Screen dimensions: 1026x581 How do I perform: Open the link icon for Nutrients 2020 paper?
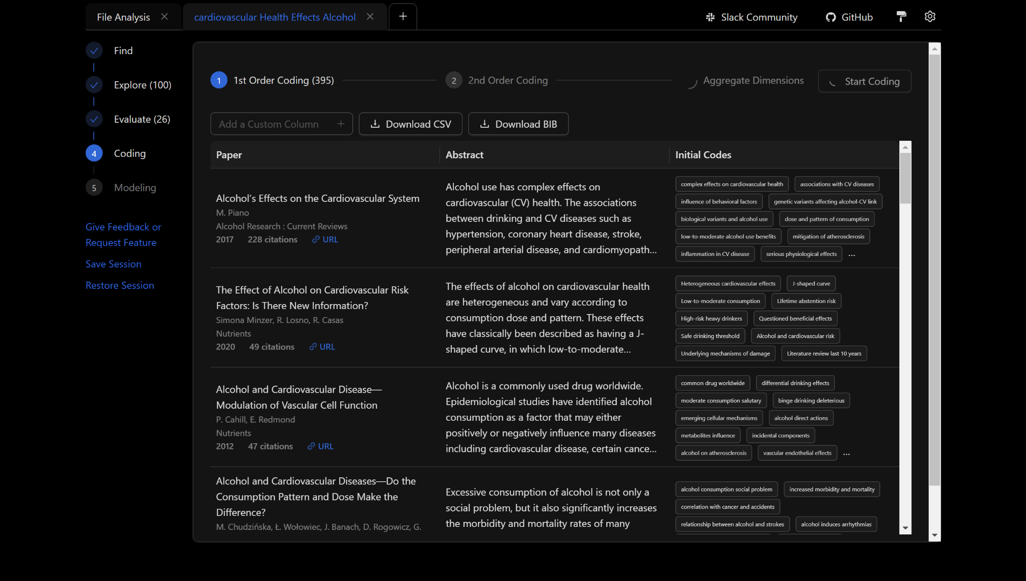[x=313, y=347]
